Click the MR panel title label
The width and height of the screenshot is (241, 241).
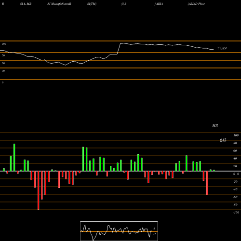pyautogui.click(x=215, y=125)
